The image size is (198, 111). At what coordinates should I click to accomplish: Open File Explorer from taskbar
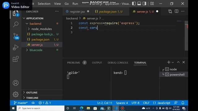click(x=88, y=108)
